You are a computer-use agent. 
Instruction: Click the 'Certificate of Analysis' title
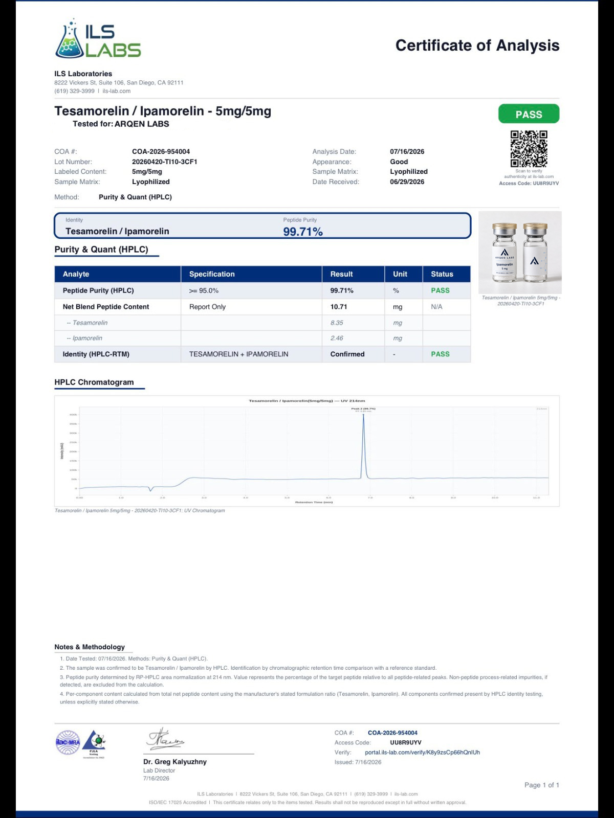[477, 46]
